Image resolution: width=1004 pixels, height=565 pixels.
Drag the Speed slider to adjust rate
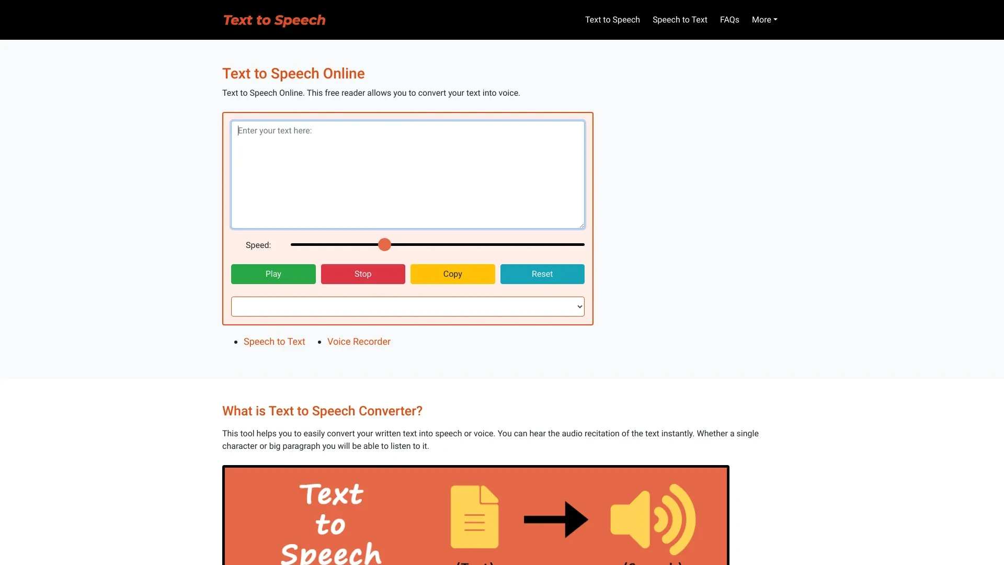coord(384,245)
